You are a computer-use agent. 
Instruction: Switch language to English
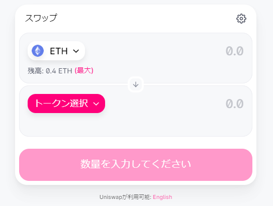click(162, 197)
